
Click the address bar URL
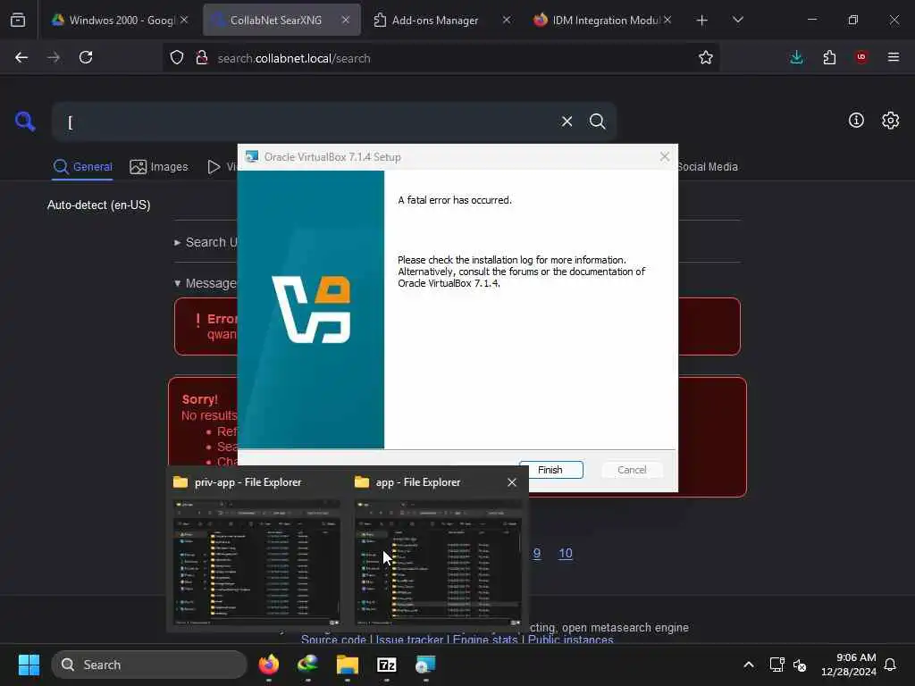(293, 58)
